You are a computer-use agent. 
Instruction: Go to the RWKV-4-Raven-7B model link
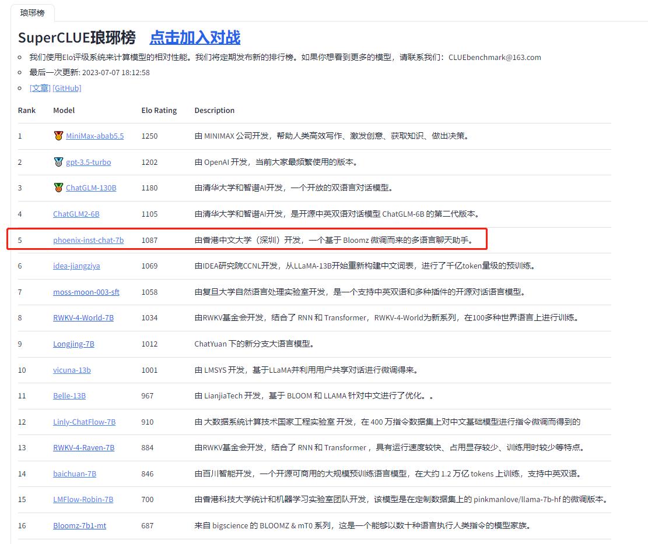pyautogui.click(x=83, y=447)
